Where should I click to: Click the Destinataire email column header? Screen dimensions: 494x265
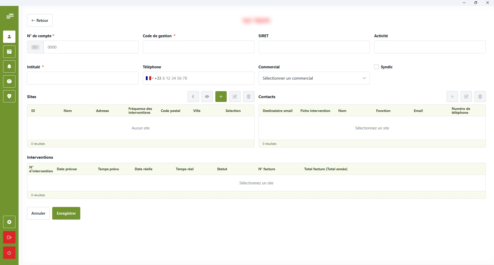click(278, 111)
